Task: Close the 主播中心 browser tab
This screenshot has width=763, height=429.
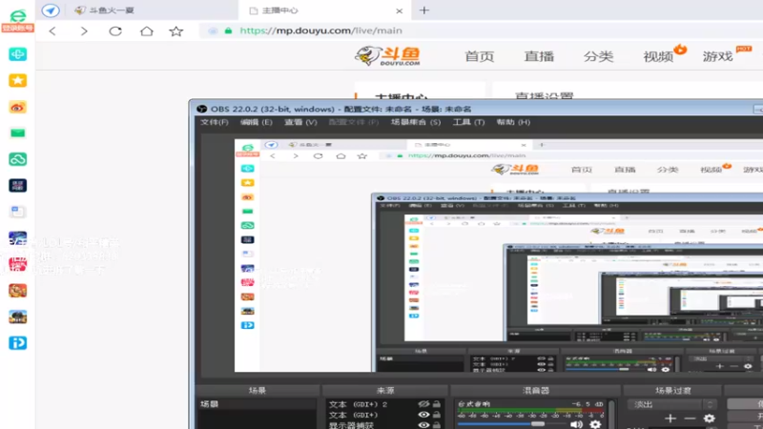Action: tap(399, 10)
